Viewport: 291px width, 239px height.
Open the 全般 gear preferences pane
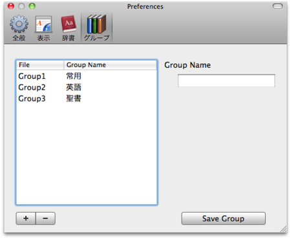point(19,28)
